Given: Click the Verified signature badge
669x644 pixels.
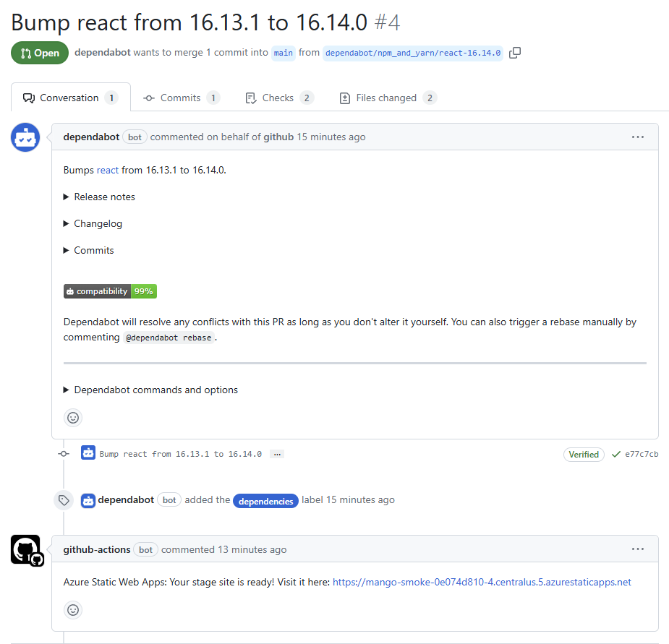Looking at the screenshot, I should click(584, 454).
